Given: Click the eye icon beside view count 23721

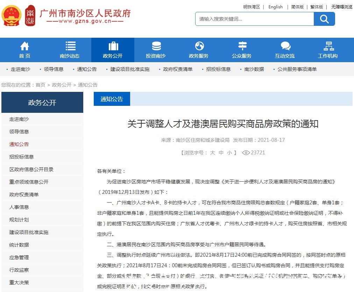Looking at the screenshot, I should [x=247, y=153].
